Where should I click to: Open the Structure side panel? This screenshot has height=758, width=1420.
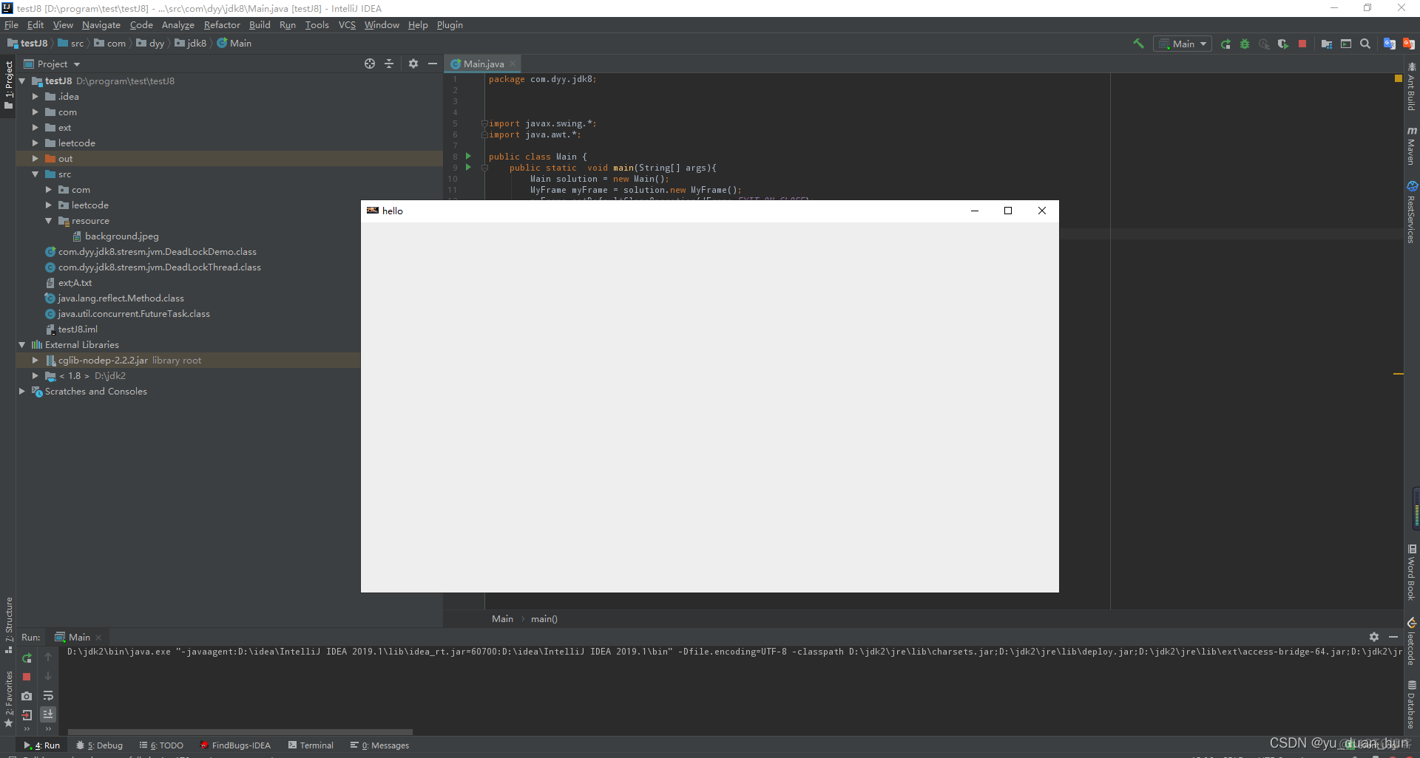click(x=9, y=625)
